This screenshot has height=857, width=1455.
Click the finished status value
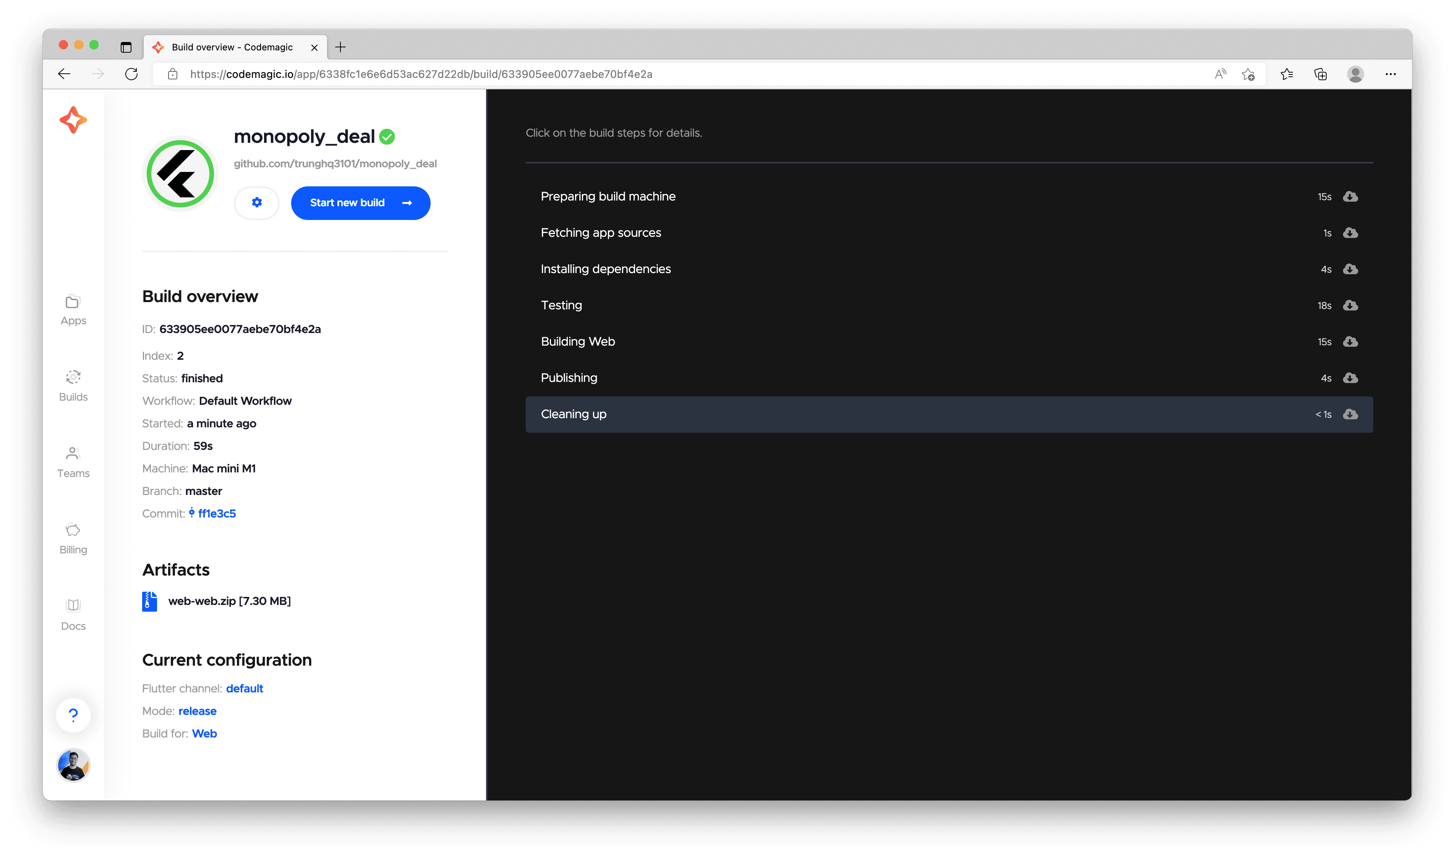click(202, 378)
